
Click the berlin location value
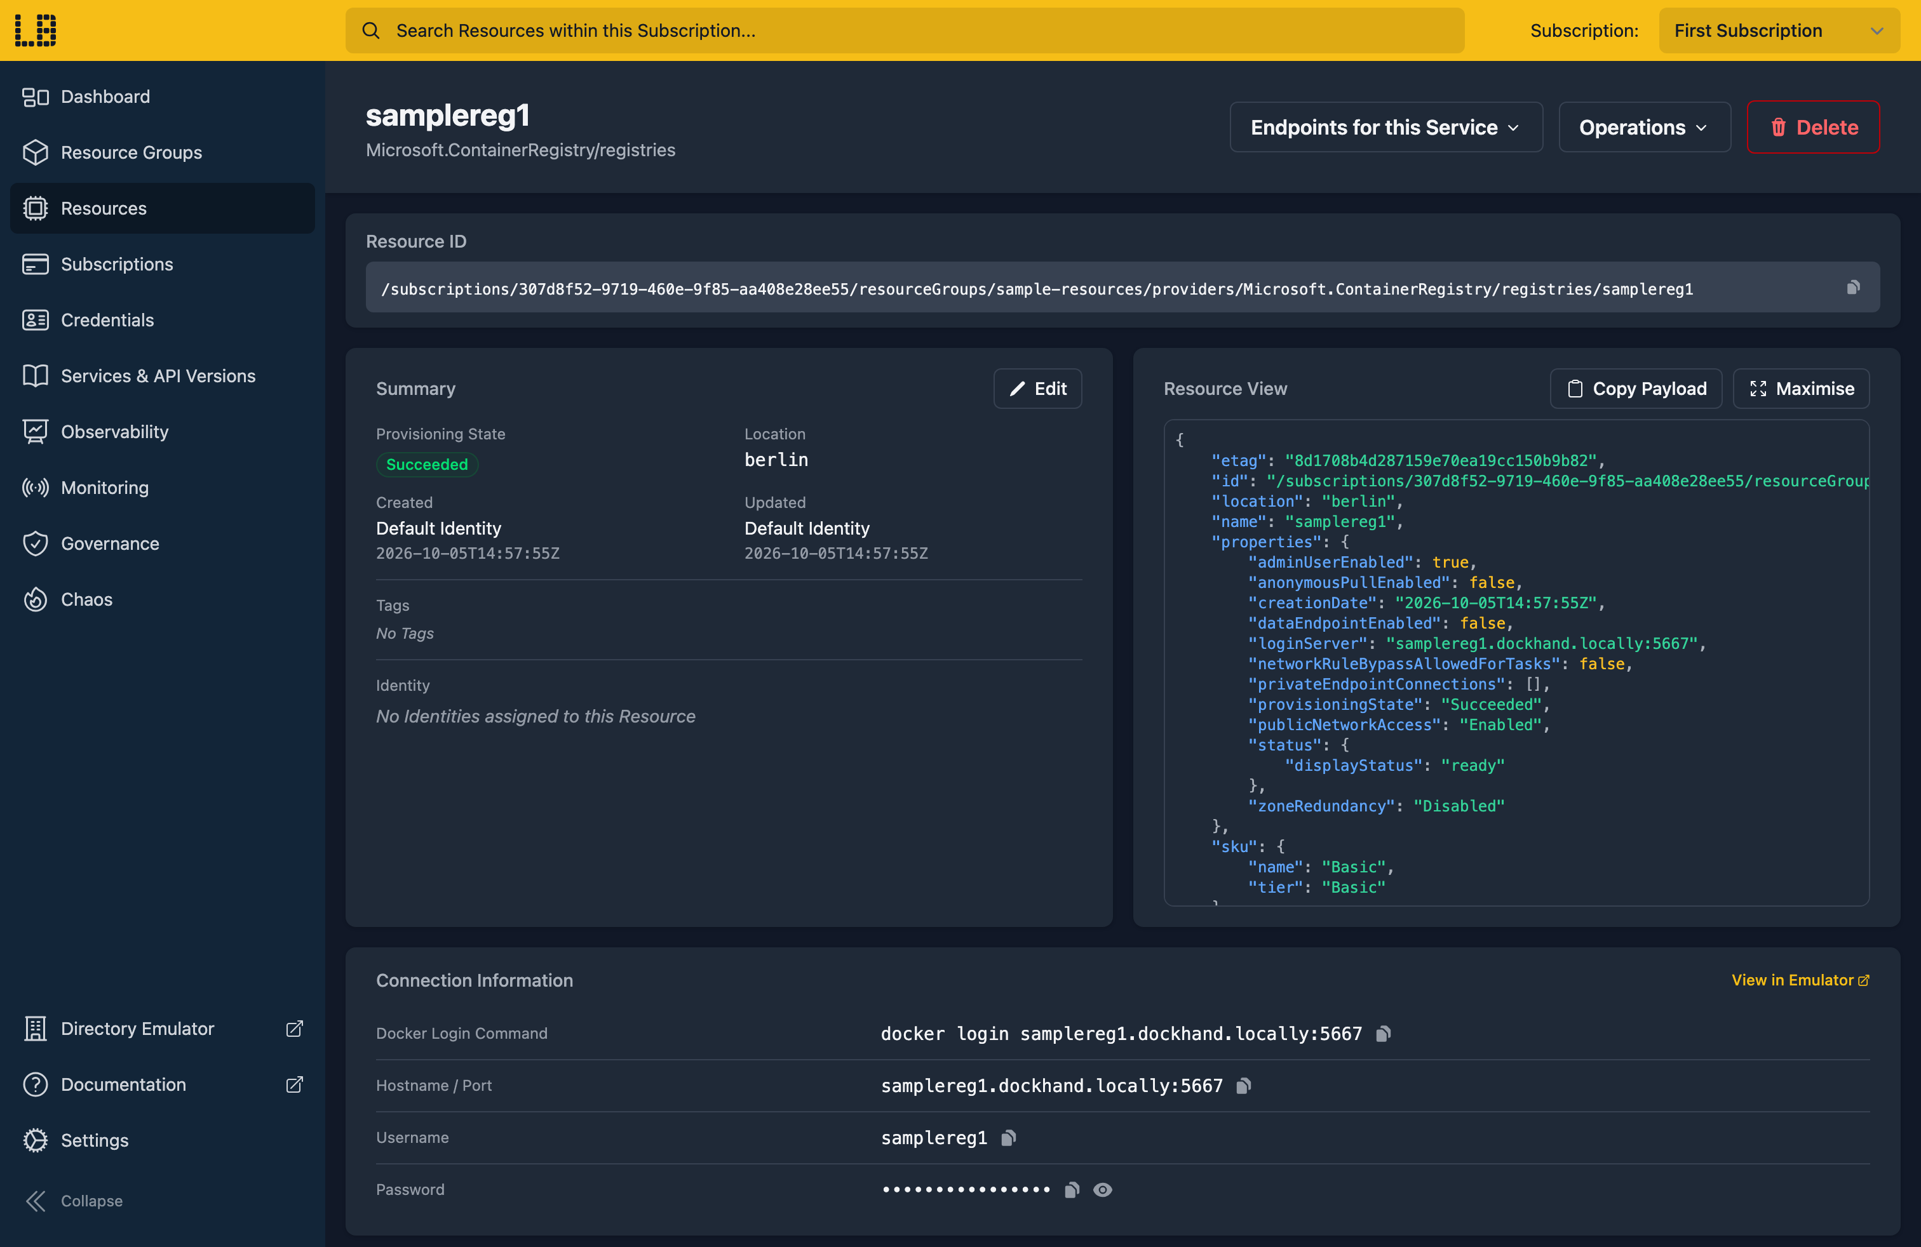[x=776, y=460]
